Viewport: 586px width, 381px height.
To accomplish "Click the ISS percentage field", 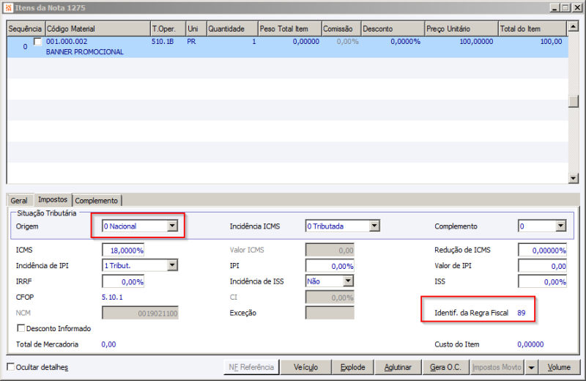I will click(x=543, y=281).
